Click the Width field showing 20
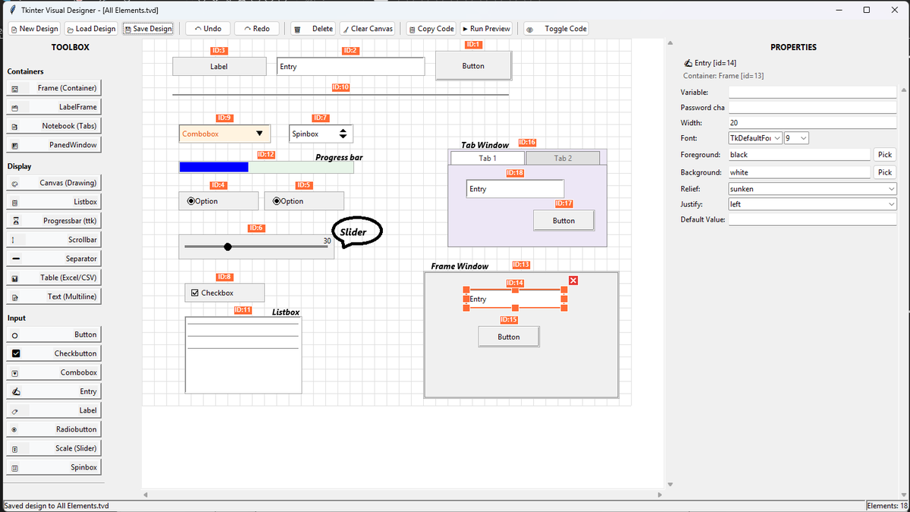Image resolution: width=910 pixels, height=512 pixels. coord(812,122)
